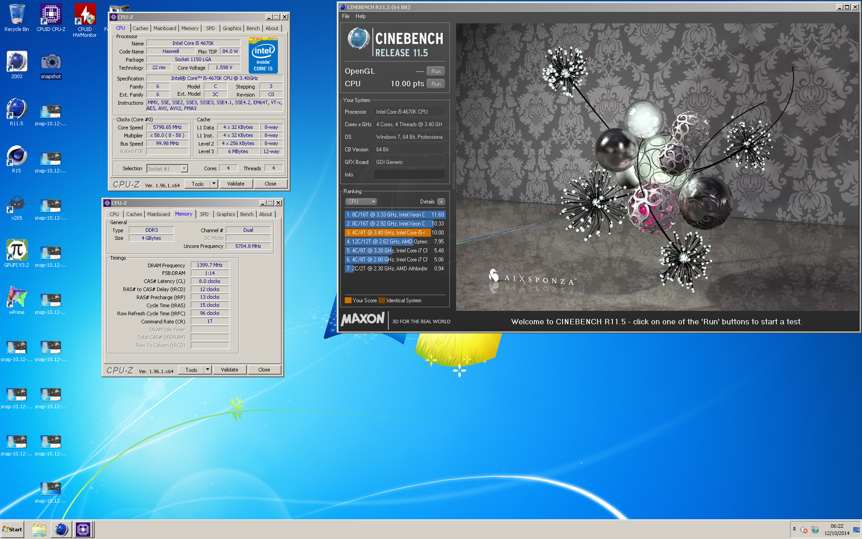Launch the CPUID CPU-Z desktop shortcut

click(x=51, y=18)
